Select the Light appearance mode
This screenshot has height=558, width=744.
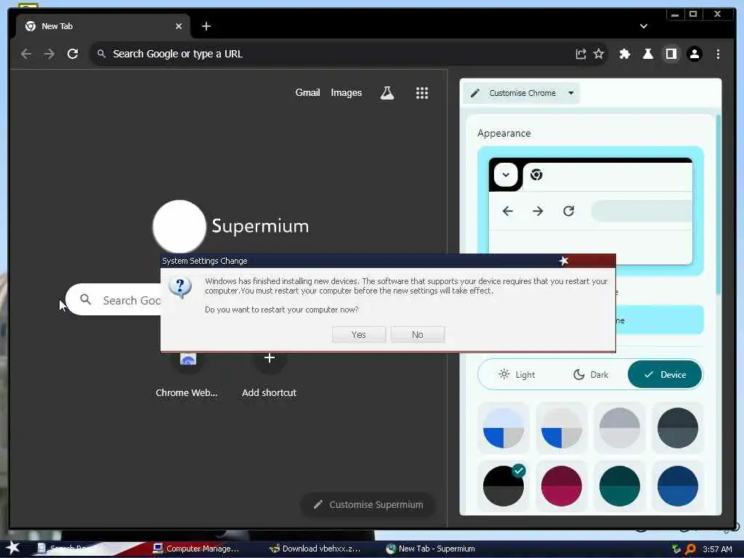coord(517,375)
